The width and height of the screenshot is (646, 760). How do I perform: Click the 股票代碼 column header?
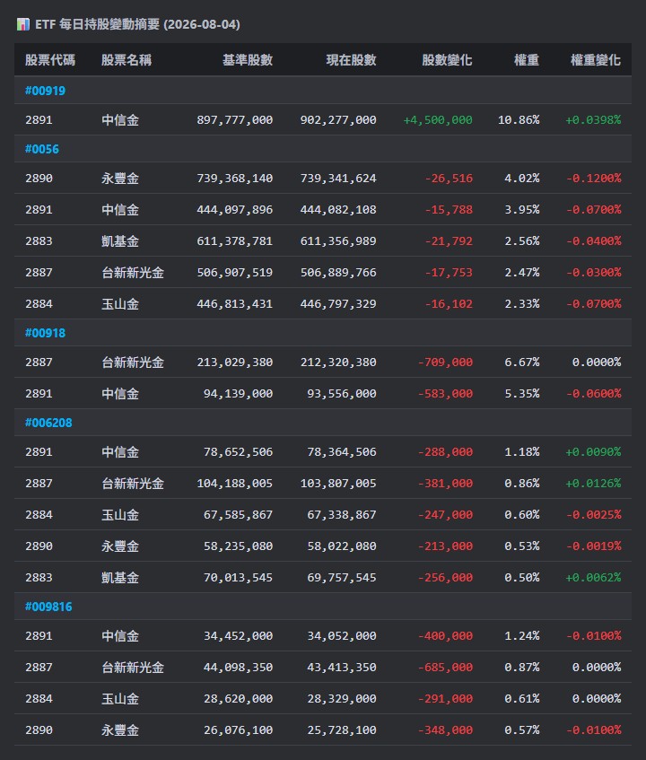[x=50, y=59]
